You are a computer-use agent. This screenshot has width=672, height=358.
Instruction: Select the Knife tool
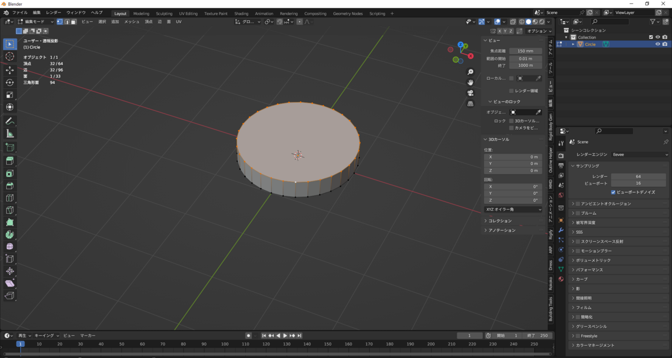pyautogui.click(x=10, y=210)
